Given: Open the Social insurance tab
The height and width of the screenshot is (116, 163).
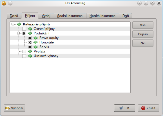Looking at the screenshot, I should [x=70, y=16].
